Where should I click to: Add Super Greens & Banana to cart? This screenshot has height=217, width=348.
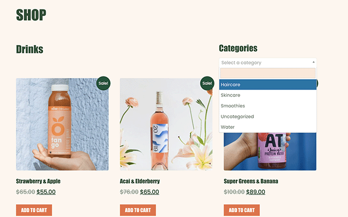pyautogui.click(x=242, y=210)
